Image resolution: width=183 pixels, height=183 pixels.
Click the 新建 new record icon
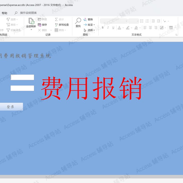tap(39, 19)
